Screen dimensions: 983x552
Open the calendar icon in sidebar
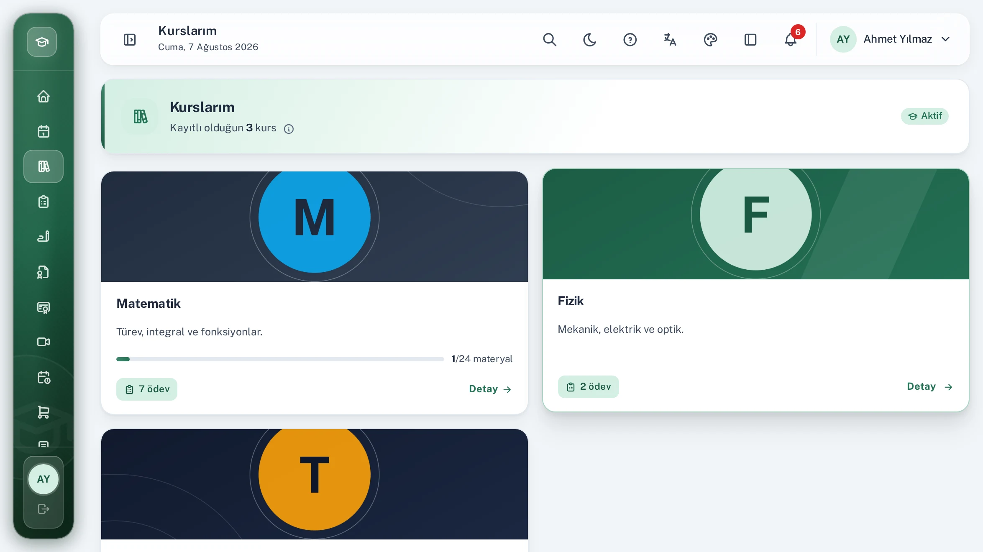[44, 131]
